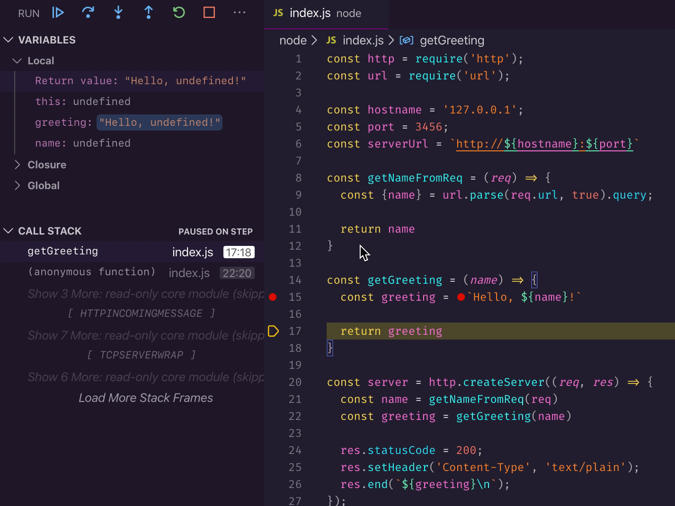The image size is (675, 506).
Task: Restart the debugging session
Action: tap(179, 13)
